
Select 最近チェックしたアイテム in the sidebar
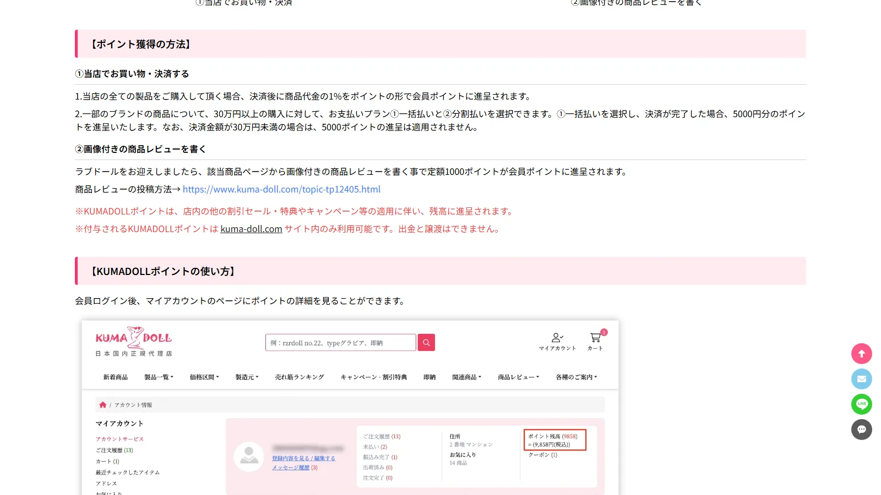click(128, 472)
